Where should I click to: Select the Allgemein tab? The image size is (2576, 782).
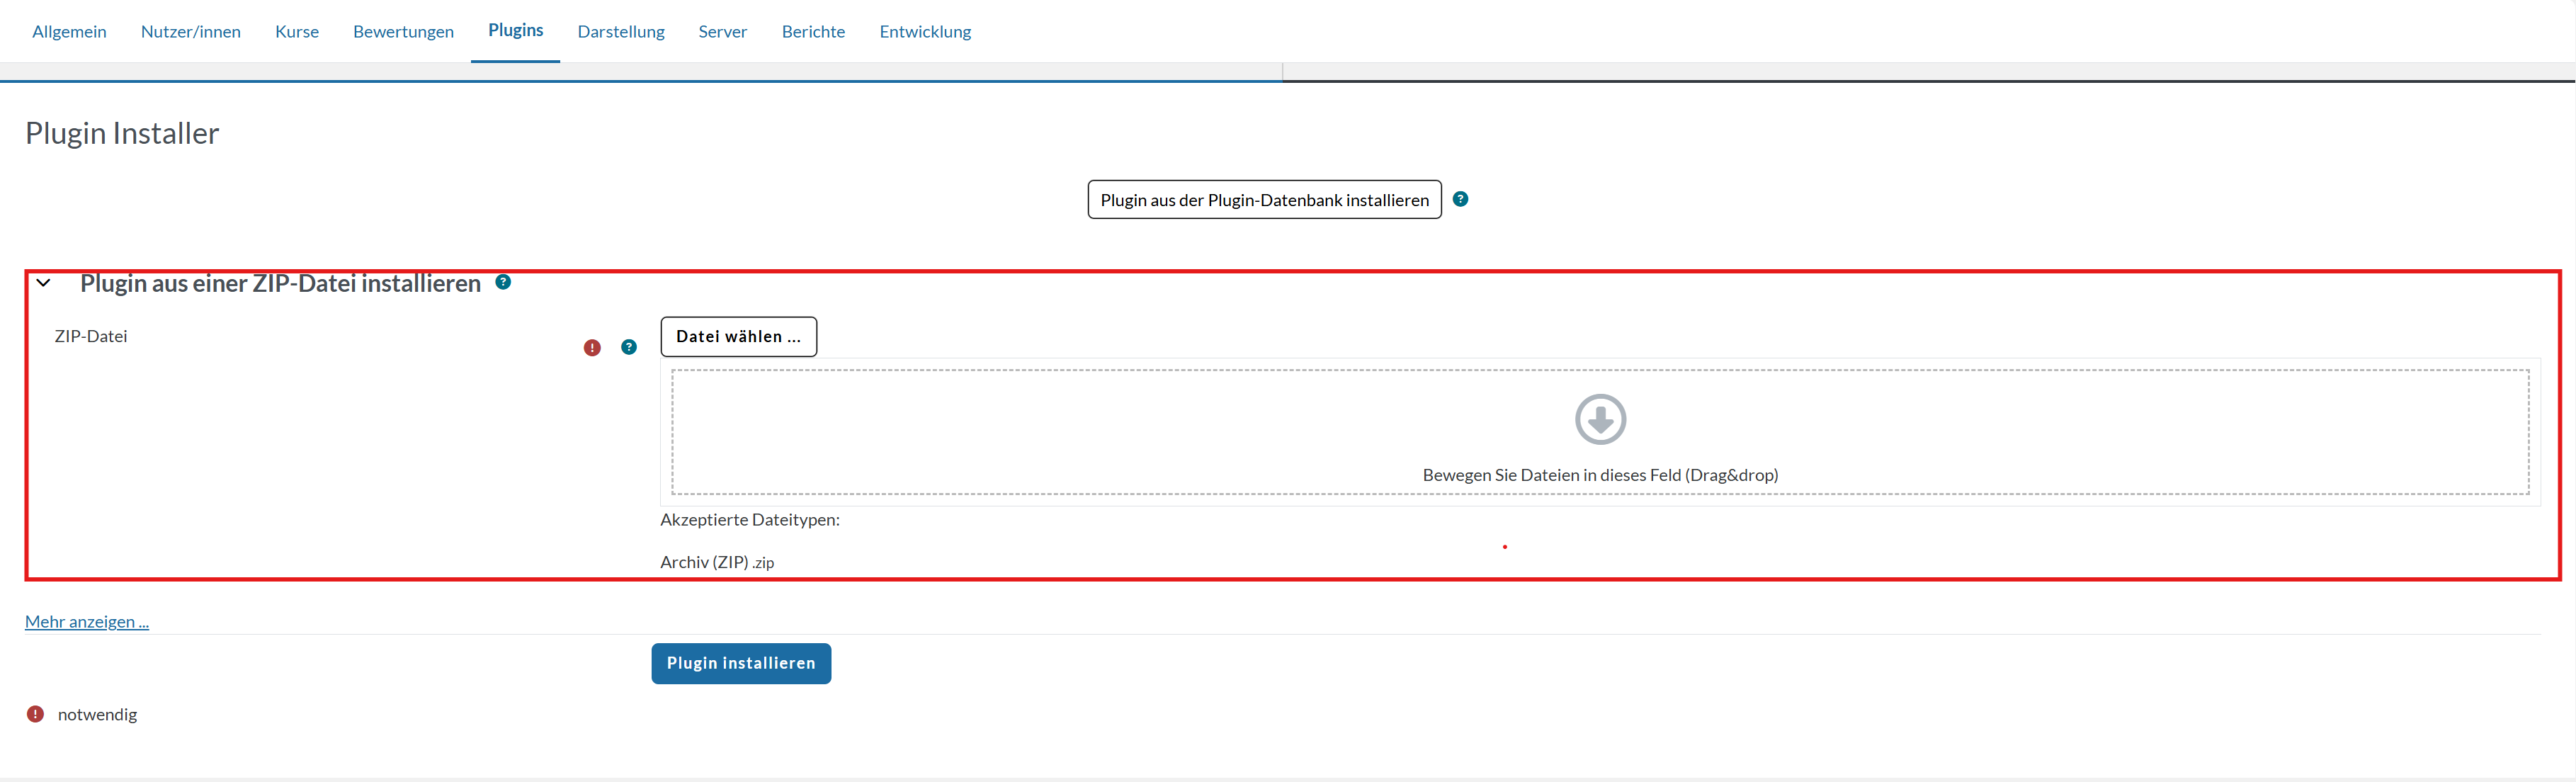pos(69,31)
